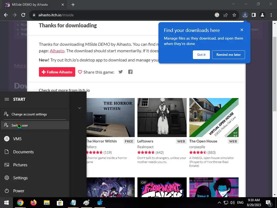Open the Power options

point(35,191)
